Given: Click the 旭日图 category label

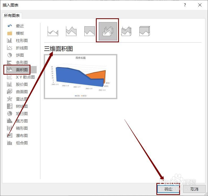Looking at the screenshot, I should [x=22, y=113].
